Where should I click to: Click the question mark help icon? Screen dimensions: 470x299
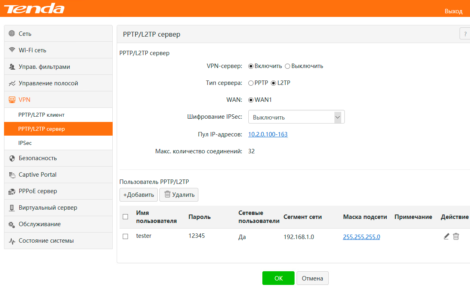click(x=465, y=34)
